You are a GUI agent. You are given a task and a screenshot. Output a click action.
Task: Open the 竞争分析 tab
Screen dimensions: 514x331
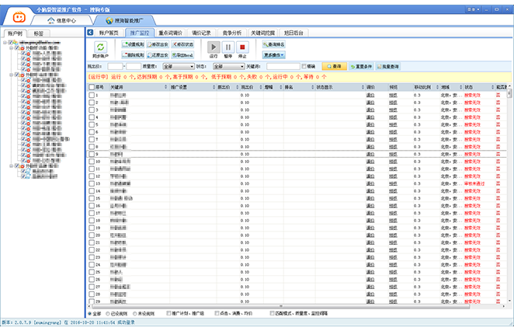(231, 33)
